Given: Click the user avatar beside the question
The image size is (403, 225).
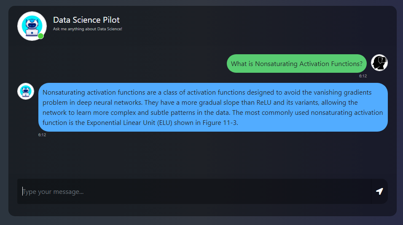Looking at the screenshot, I should click(379, 63).
